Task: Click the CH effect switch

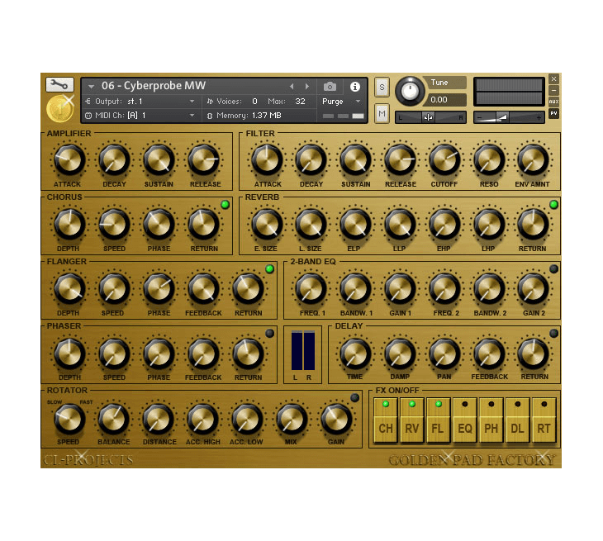Action: click(386, 420)
